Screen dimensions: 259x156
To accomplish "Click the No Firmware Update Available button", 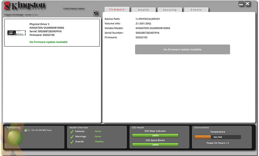I will coord(182,49).
